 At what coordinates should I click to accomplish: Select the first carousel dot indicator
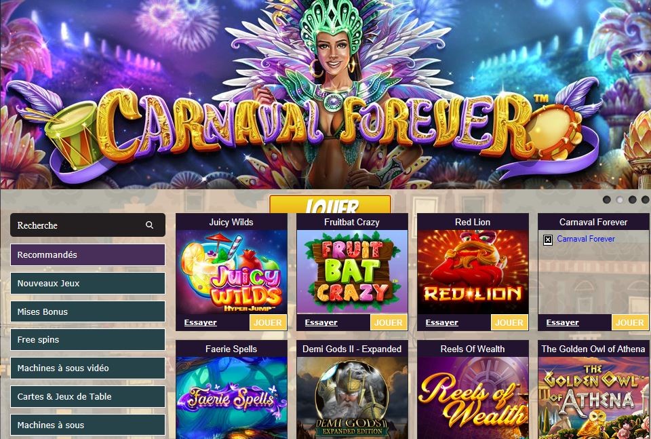(606, 199)
